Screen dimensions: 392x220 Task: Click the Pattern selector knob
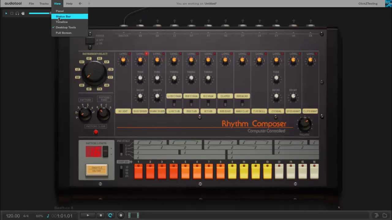click(x=85, y=114)
